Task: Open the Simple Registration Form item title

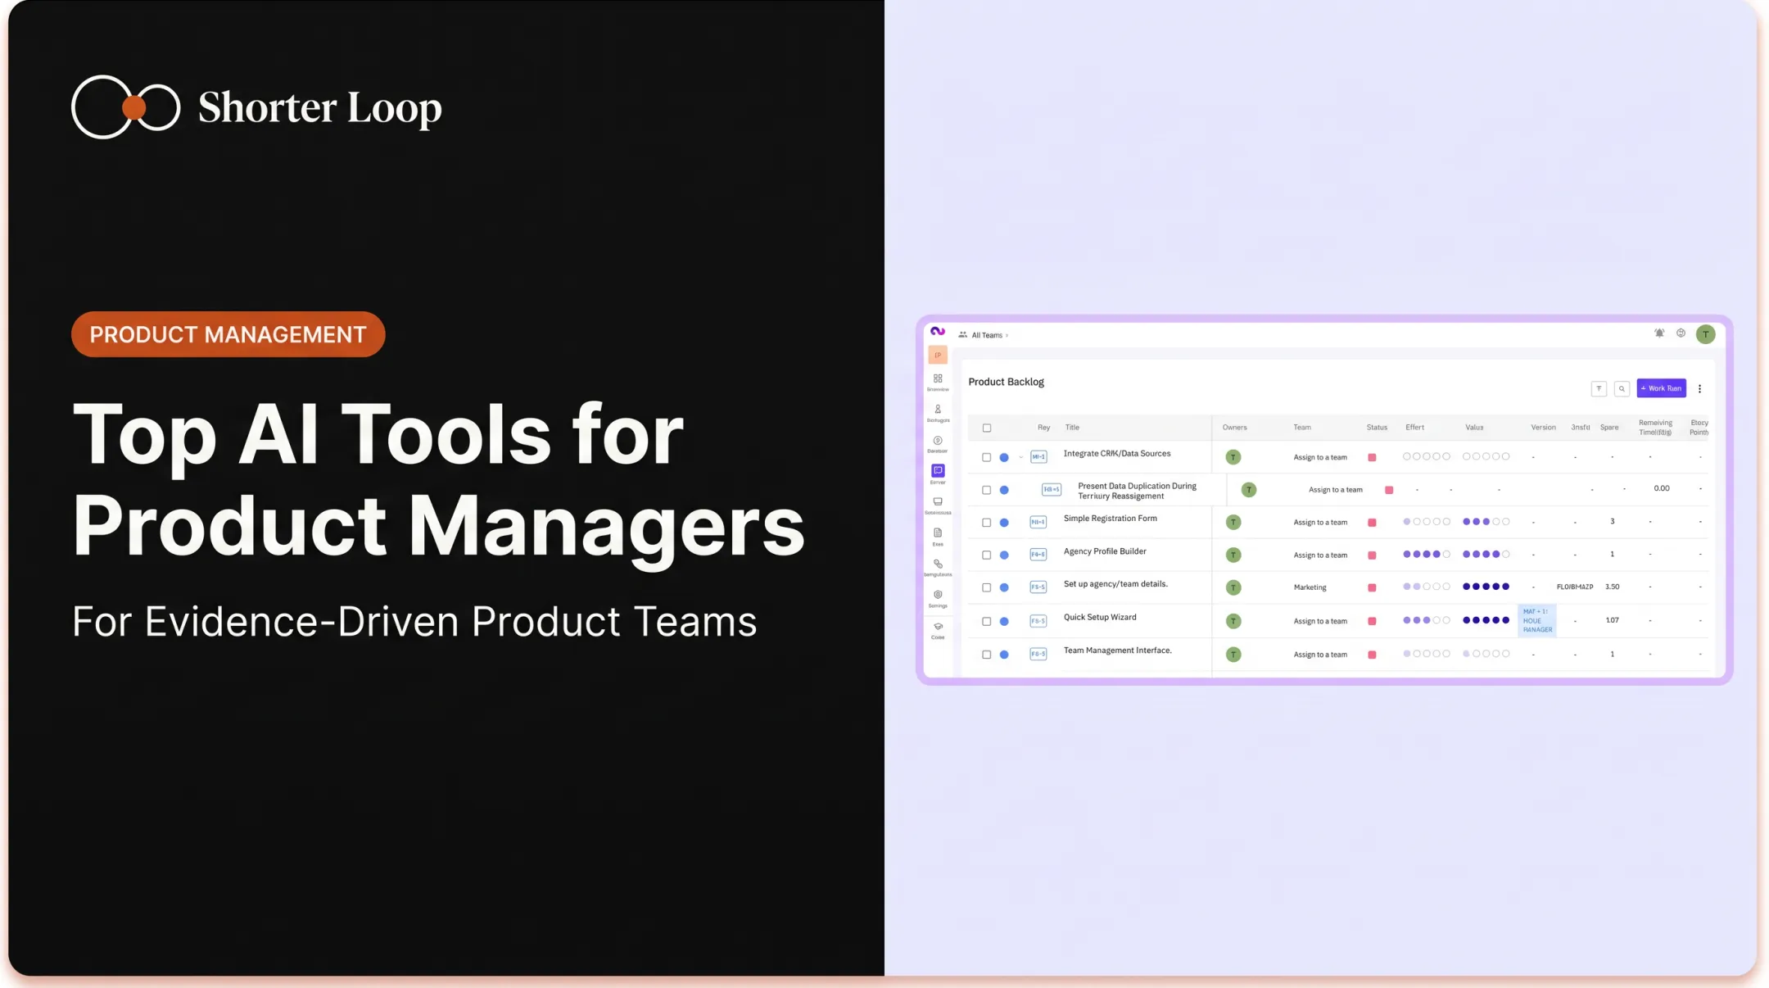Action: tap(1110, 519)
